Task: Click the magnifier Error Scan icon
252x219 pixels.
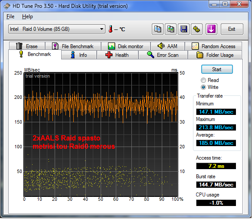Action: click(151, 55)
